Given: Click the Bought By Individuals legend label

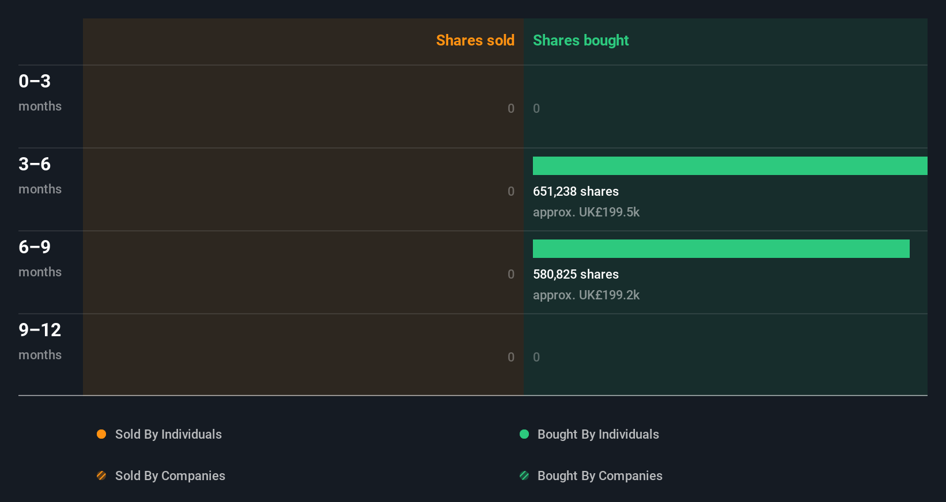Looking at the screenshot, I should [598, 435].
